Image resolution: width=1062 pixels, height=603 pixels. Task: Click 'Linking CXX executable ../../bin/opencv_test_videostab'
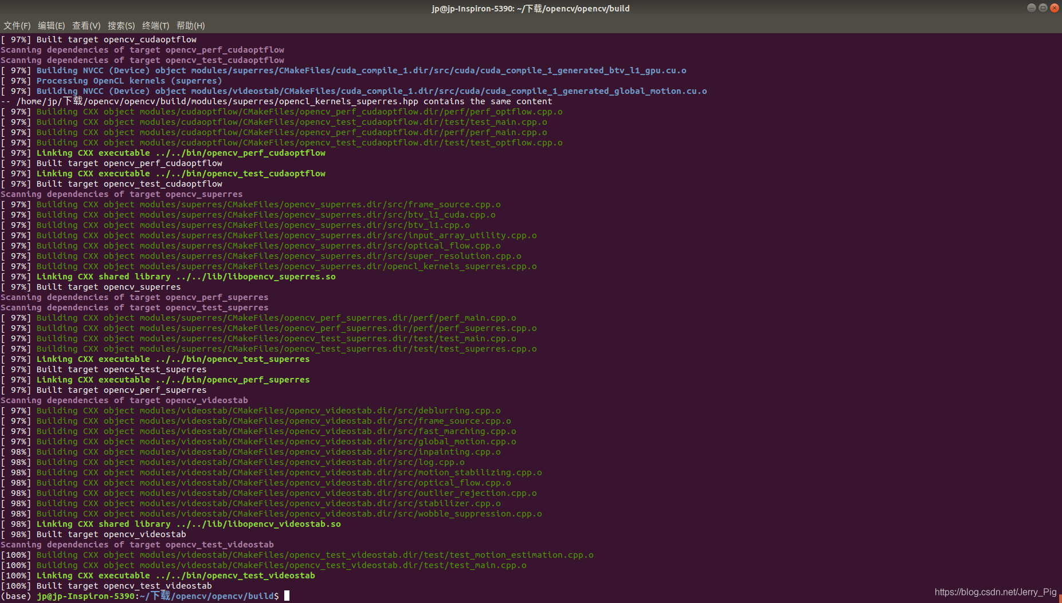(x=158, y=576)
